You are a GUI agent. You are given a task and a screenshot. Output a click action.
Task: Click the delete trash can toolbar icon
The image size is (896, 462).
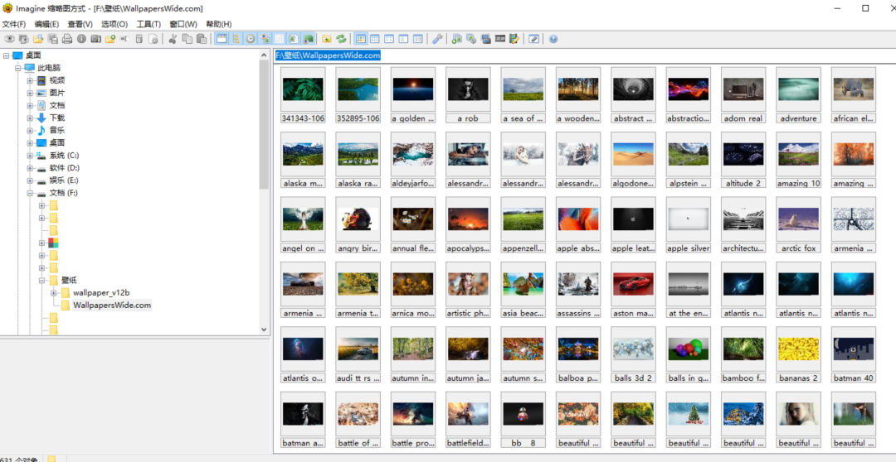coord(139,39)
